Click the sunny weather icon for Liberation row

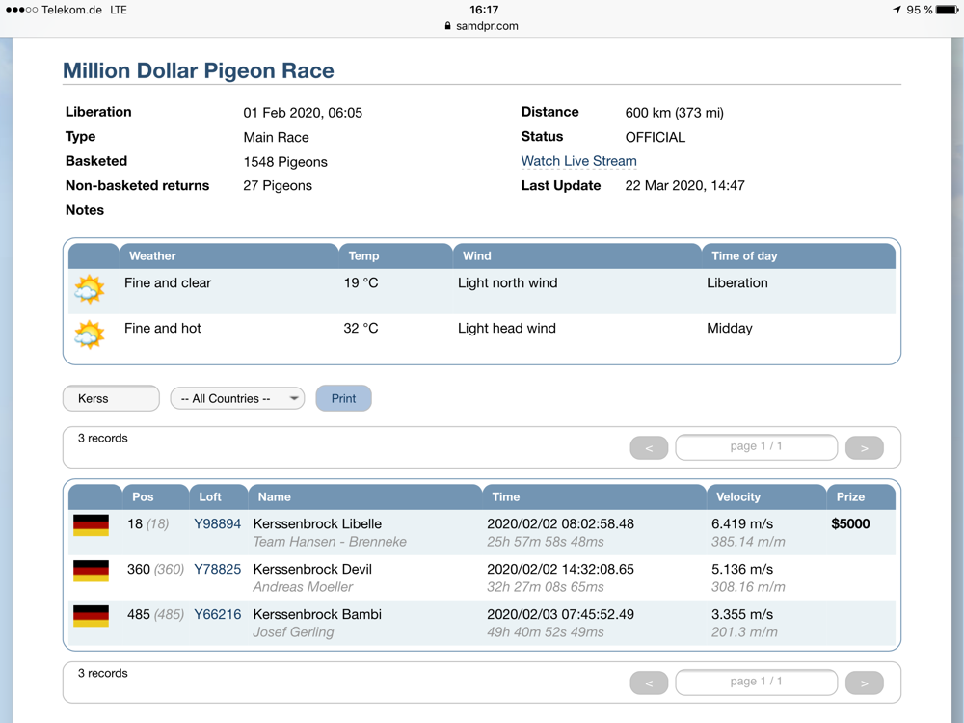click(90, 289)
